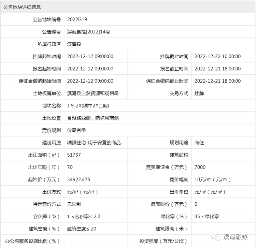
Task: Click the 建设用途 label
Action: [52, 143]
